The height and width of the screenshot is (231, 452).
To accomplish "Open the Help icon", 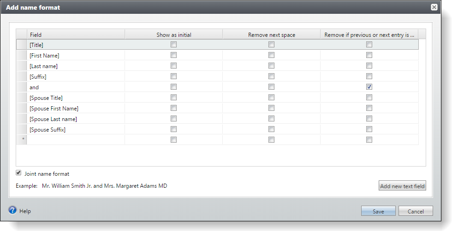I will click(x=12, y=210).
